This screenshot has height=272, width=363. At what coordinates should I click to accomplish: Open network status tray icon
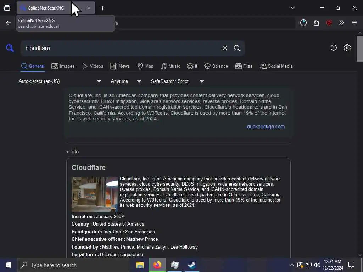tap(309, 265)
